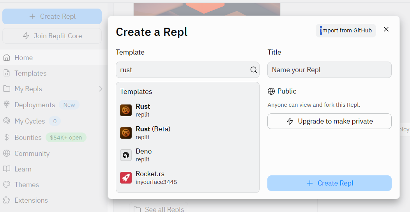This screenshot has height=212, width=410.
Task: Click Join Replit Core button
Action: pyautogui.click(x=52, y=36)
